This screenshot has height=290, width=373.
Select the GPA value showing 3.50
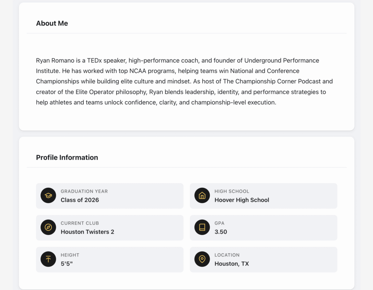220,232
